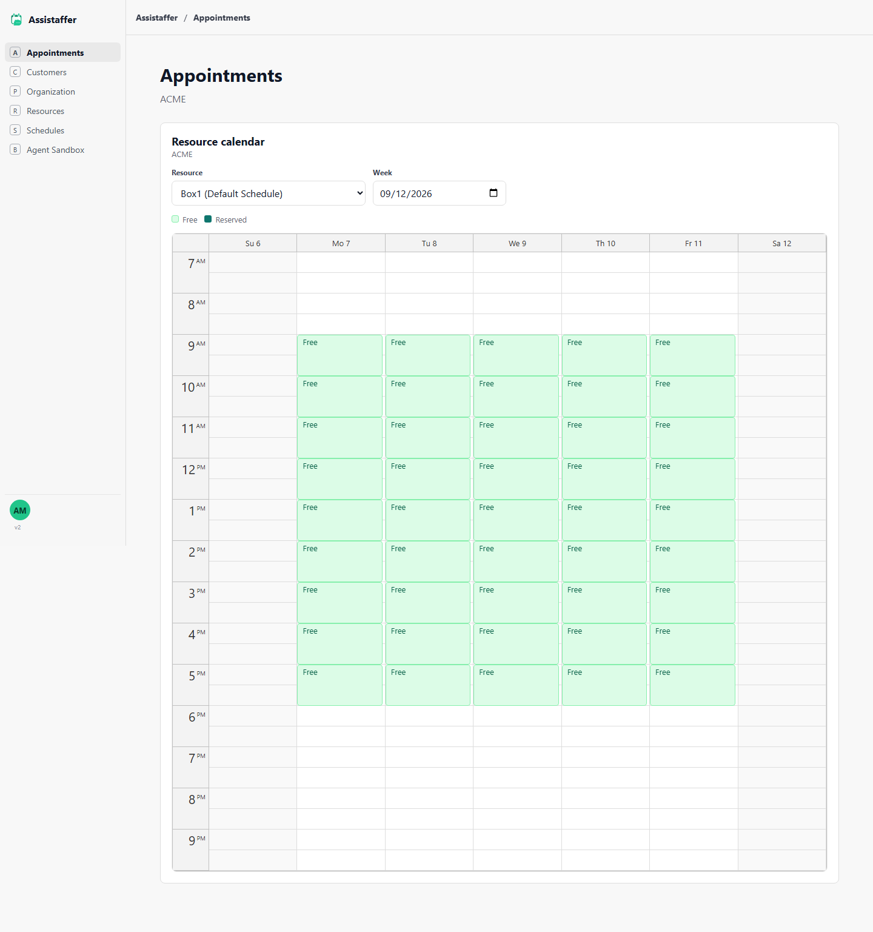Click the Reserved legend swatch

click(x=208, y=219)
